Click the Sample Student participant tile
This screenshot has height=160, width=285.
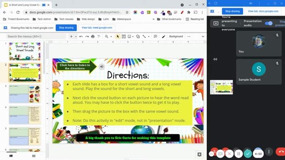(x=259, y=72)
